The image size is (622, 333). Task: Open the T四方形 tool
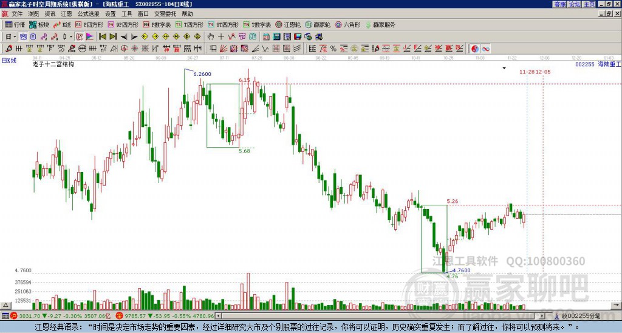coord(190,24)
